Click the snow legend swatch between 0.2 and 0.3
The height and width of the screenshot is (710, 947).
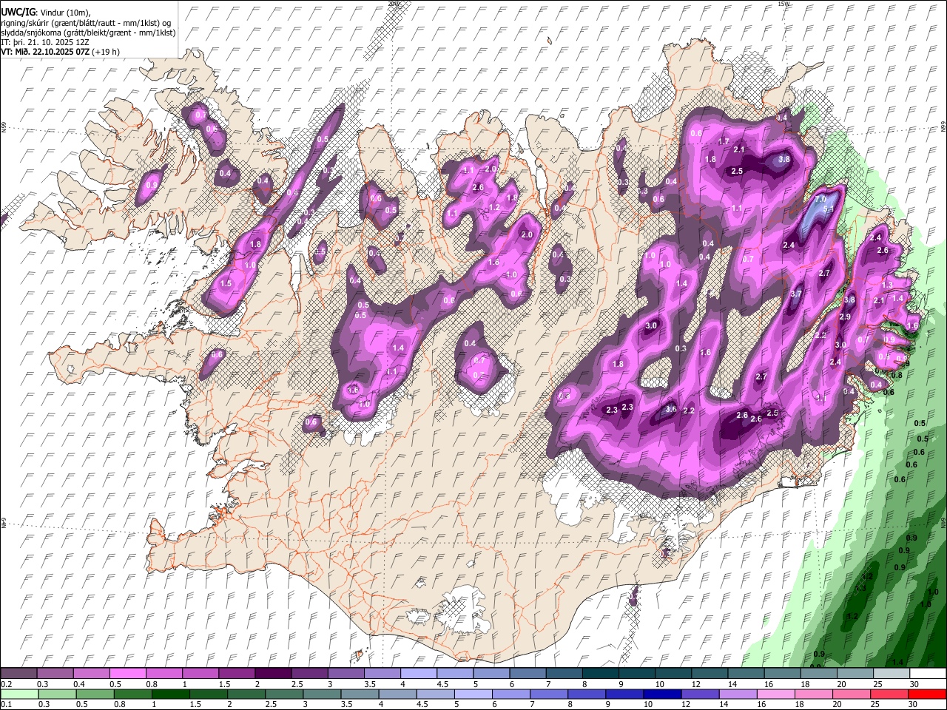click(x=19, y=674)
